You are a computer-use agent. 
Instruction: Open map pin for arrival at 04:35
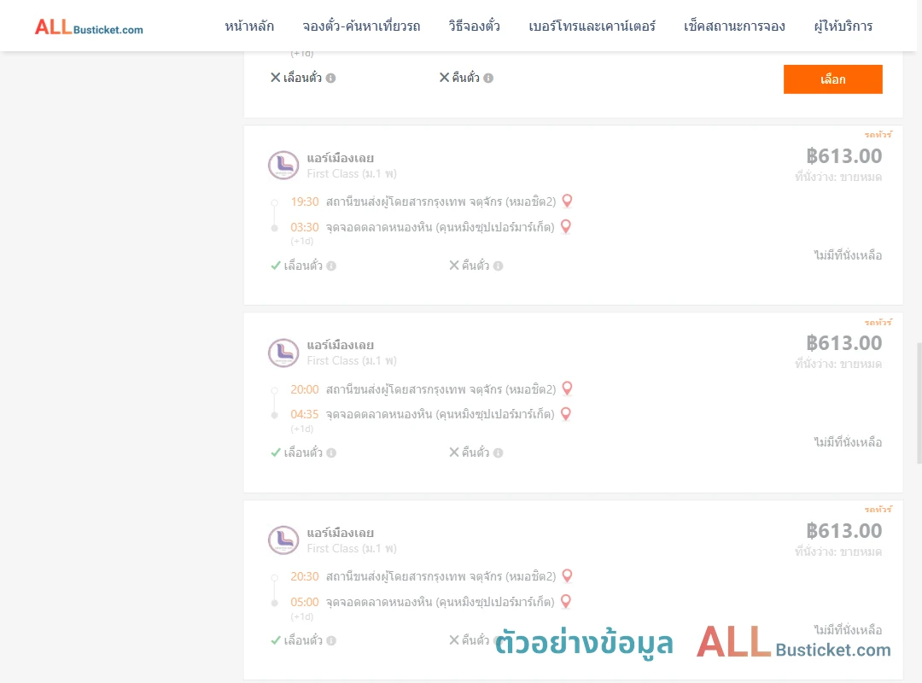click(x=566, y=414)
